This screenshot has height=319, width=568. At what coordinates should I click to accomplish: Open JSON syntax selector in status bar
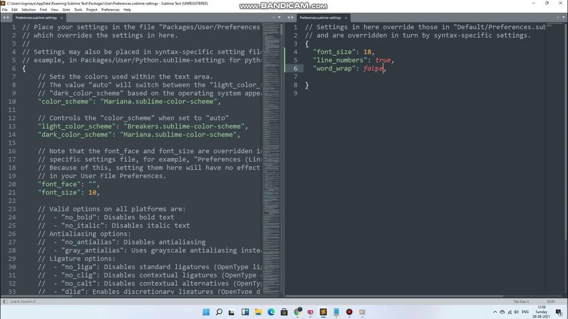point(551,302)
